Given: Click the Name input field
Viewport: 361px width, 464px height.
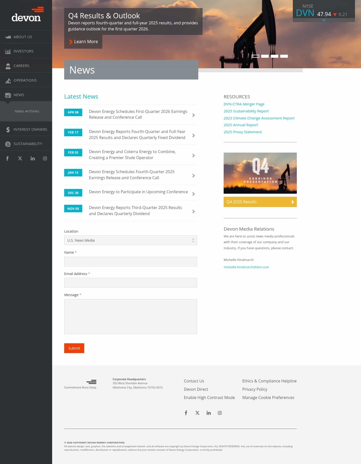Looking at the screenshot, I should tap(131, 261).
